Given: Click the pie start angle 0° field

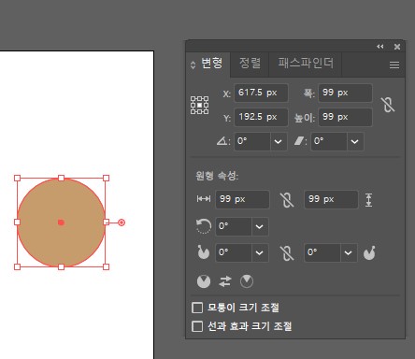Looking at the screenshot, I should pyautogui.click(x=234, y=252).
